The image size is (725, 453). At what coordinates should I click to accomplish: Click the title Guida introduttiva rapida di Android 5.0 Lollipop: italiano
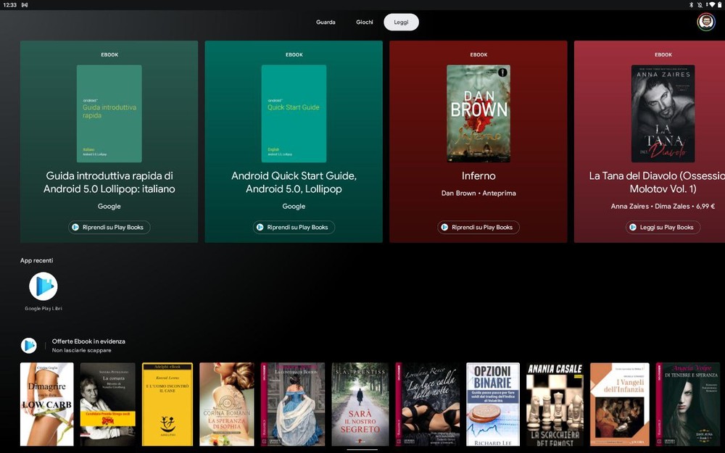[x=109, y=182]
